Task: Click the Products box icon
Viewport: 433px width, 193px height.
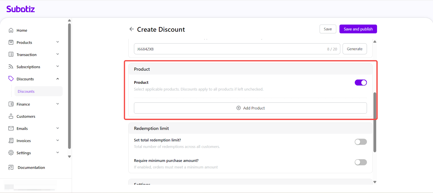Action: point(11,42)
